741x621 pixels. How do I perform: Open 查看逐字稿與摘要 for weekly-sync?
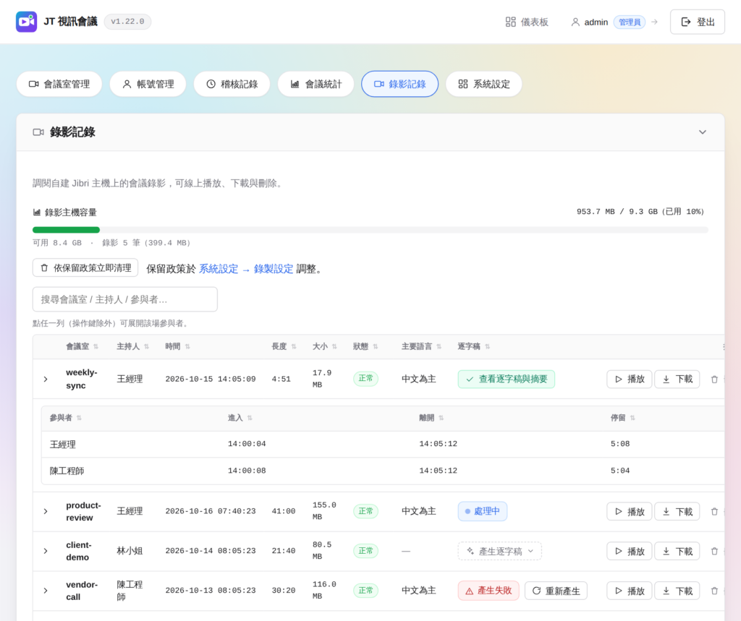(506, 380)
